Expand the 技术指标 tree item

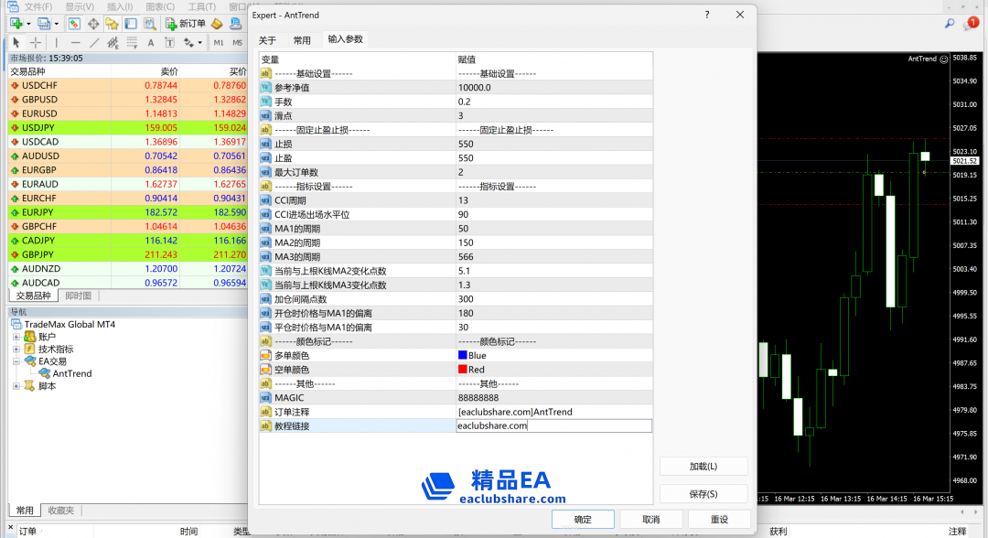16,349
